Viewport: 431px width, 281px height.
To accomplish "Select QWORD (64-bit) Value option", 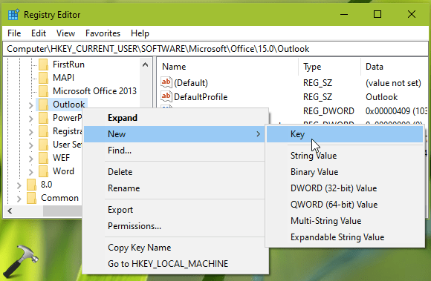I will tap(345, 205).
